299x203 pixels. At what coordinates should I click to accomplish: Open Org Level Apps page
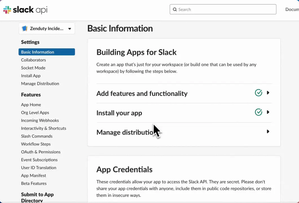click(35, 112)
